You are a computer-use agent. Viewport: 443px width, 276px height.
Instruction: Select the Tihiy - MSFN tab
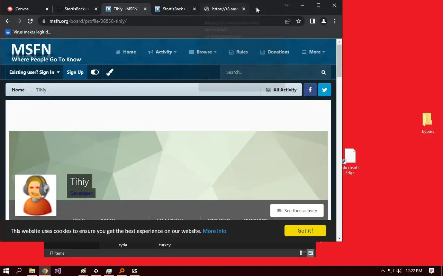point(126,9)
